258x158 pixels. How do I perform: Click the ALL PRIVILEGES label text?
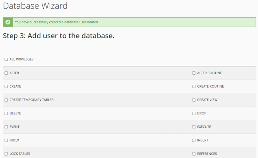pos(22,59)
